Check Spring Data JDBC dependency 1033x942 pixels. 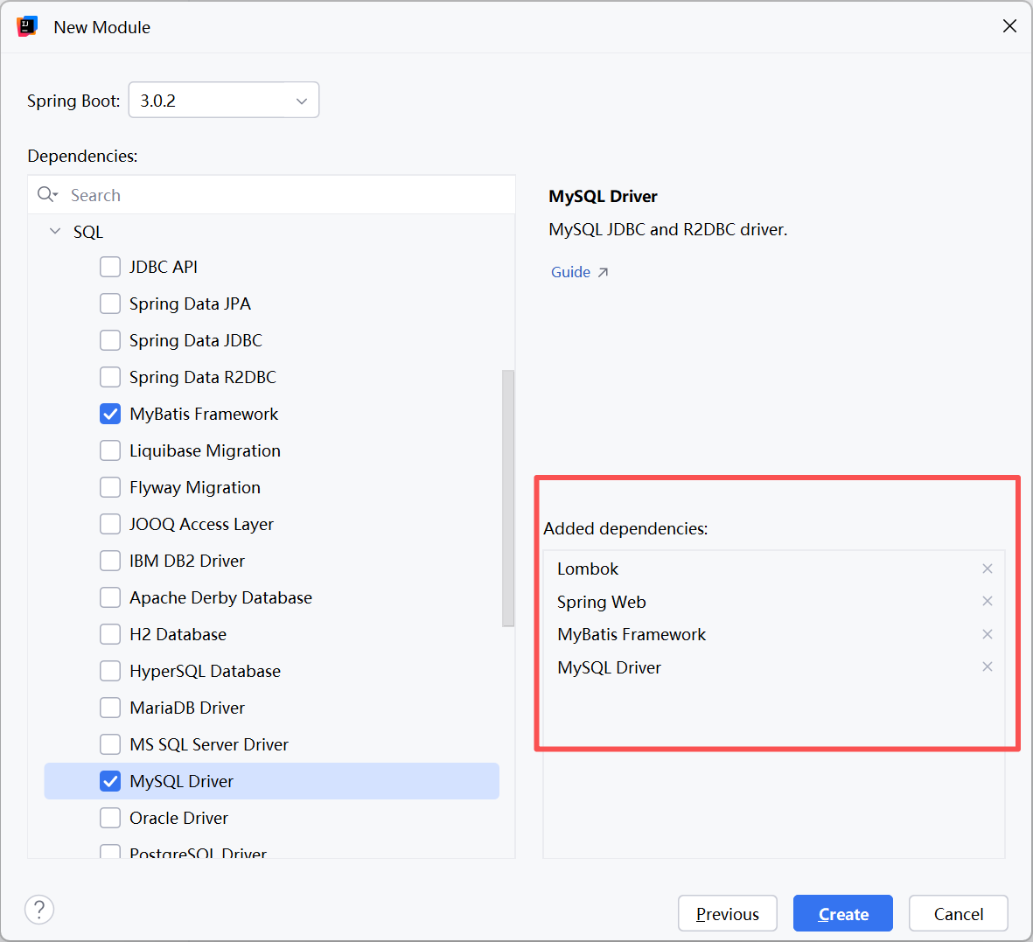pyautogui.click(x=110, y=340)
